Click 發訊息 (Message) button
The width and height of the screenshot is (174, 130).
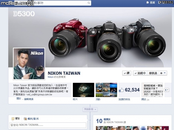click(153, 73)
